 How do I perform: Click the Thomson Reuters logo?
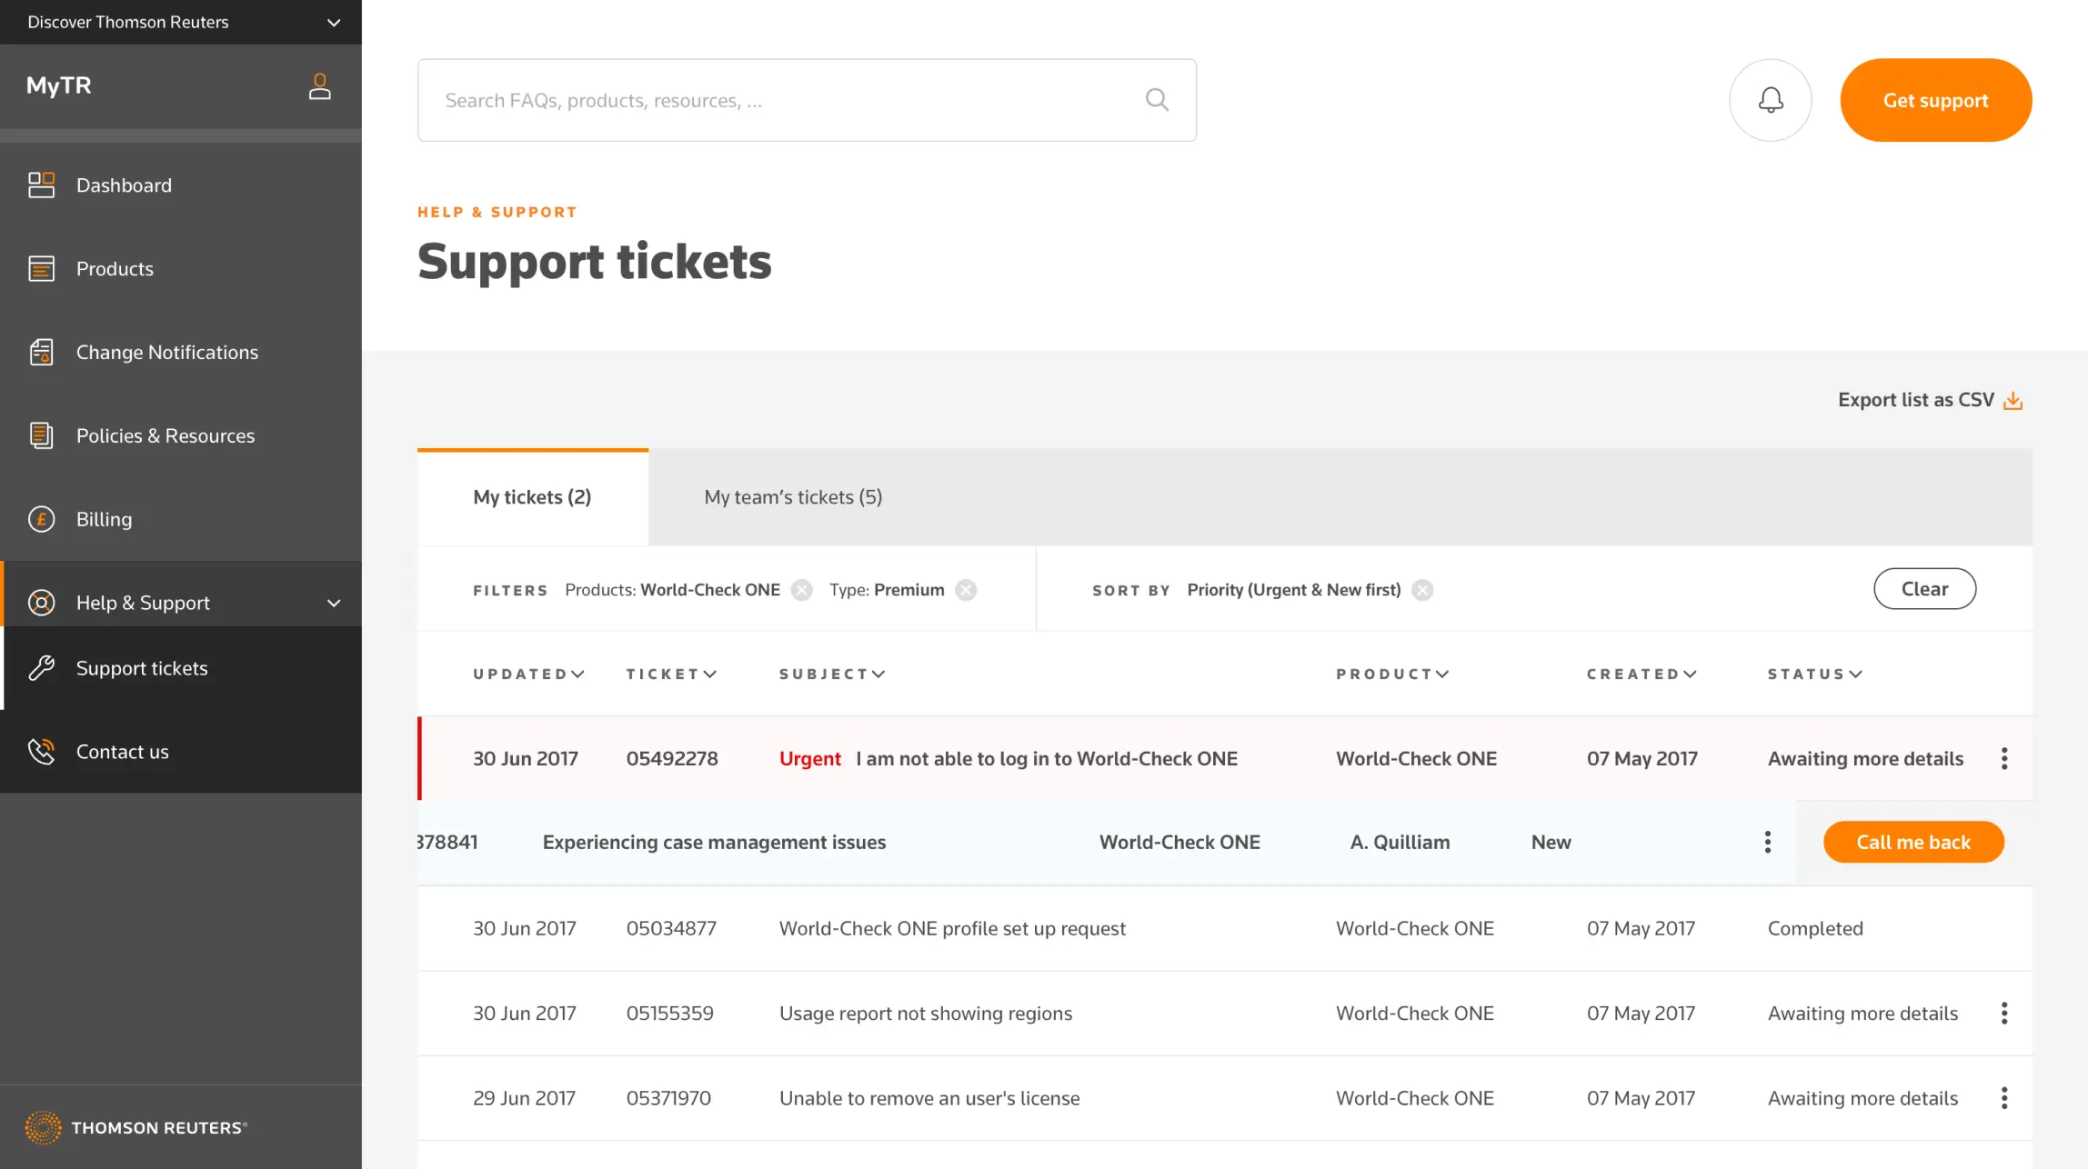coord(136,1127)
